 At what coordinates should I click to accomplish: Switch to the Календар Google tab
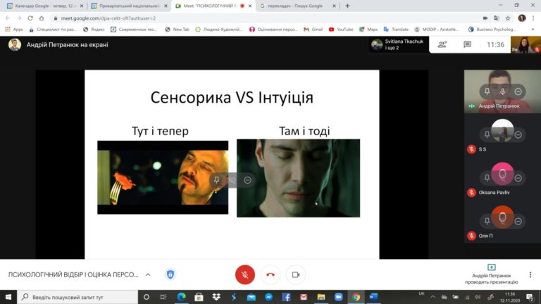tap(46, 6)
